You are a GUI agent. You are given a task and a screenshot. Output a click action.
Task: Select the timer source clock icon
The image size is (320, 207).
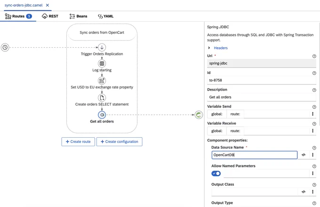[5, 48]
